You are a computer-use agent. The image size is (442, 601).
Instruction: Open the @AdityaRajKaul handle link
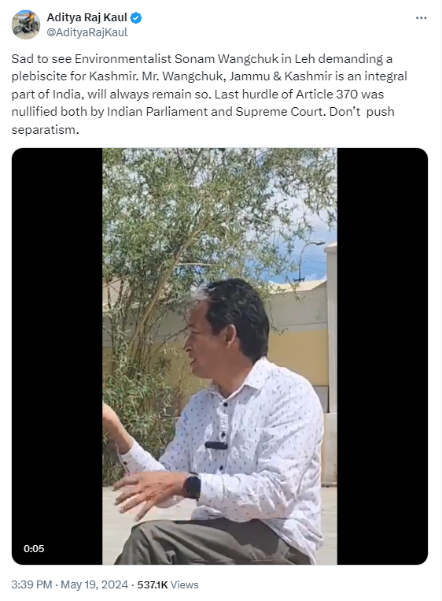coord(87,32)
